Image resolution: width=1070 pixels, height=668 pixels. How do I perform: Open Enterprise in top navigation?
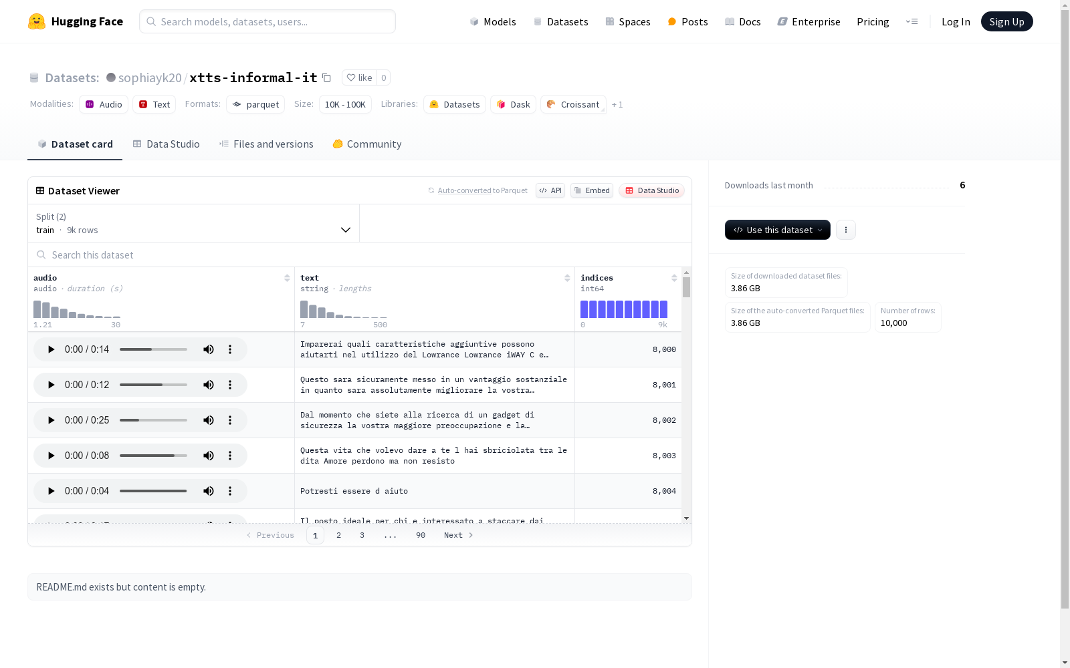pos(809,21)
